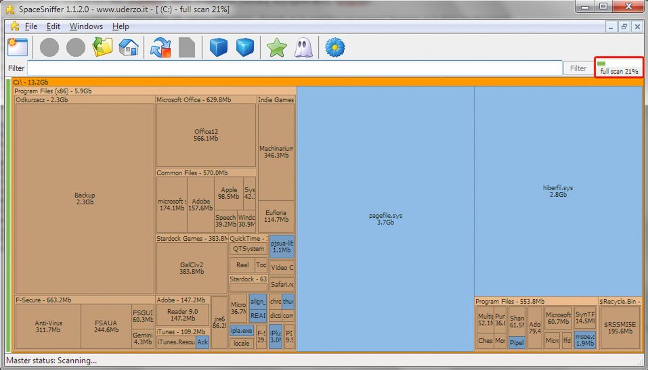Toggle unknown space with the ghost icon

click(x=303, y=47)
